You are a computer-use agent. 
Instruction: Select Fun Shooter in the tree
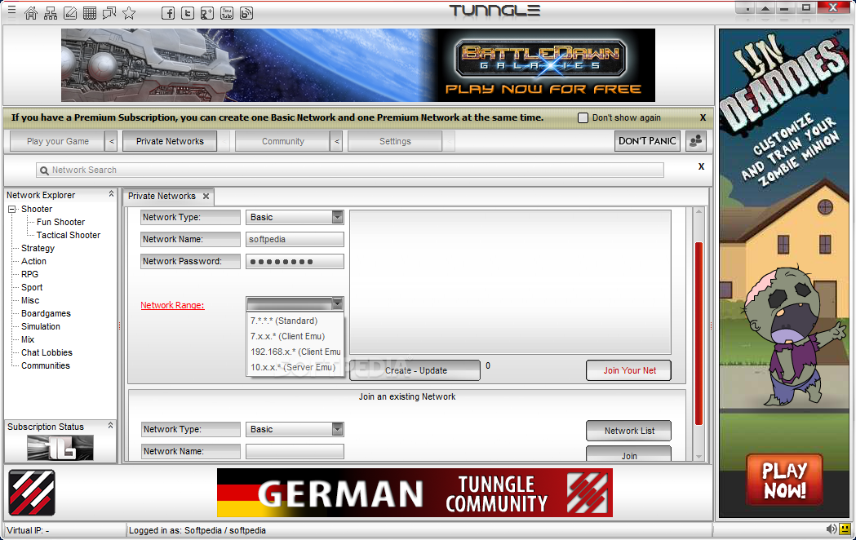pyautogui.click(x=60, y=222)
